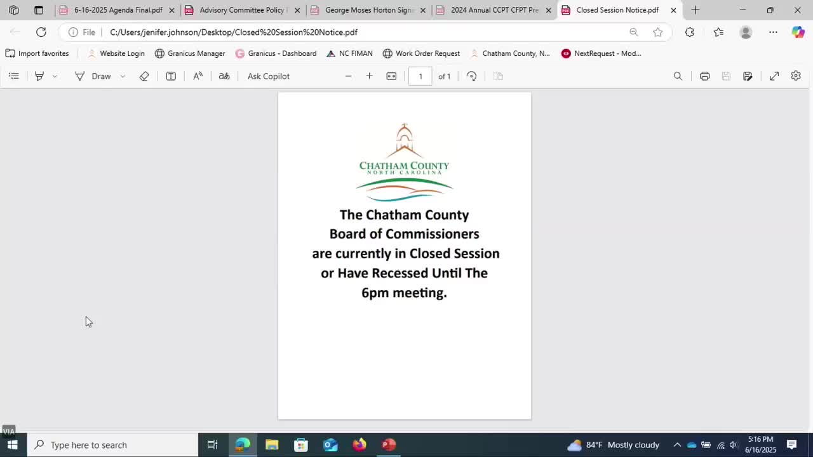
Task: Close the Advisory Committee Policy tab
Action: 297,10
